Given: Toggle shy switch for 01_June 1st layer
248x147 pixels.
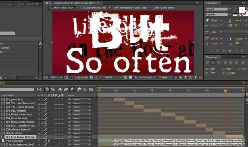Looking at the screenshot, I should pos(39,99).
